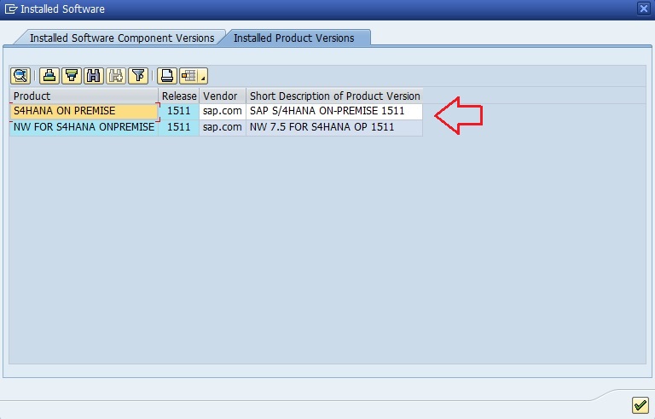Click release 1511 in NW FOR S4HANA row
This screenshot has width=655, height=419.
[179, 127]
